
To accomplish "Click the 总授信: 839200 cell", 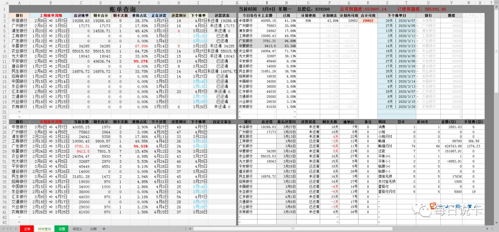I will [x=313, y=9].
